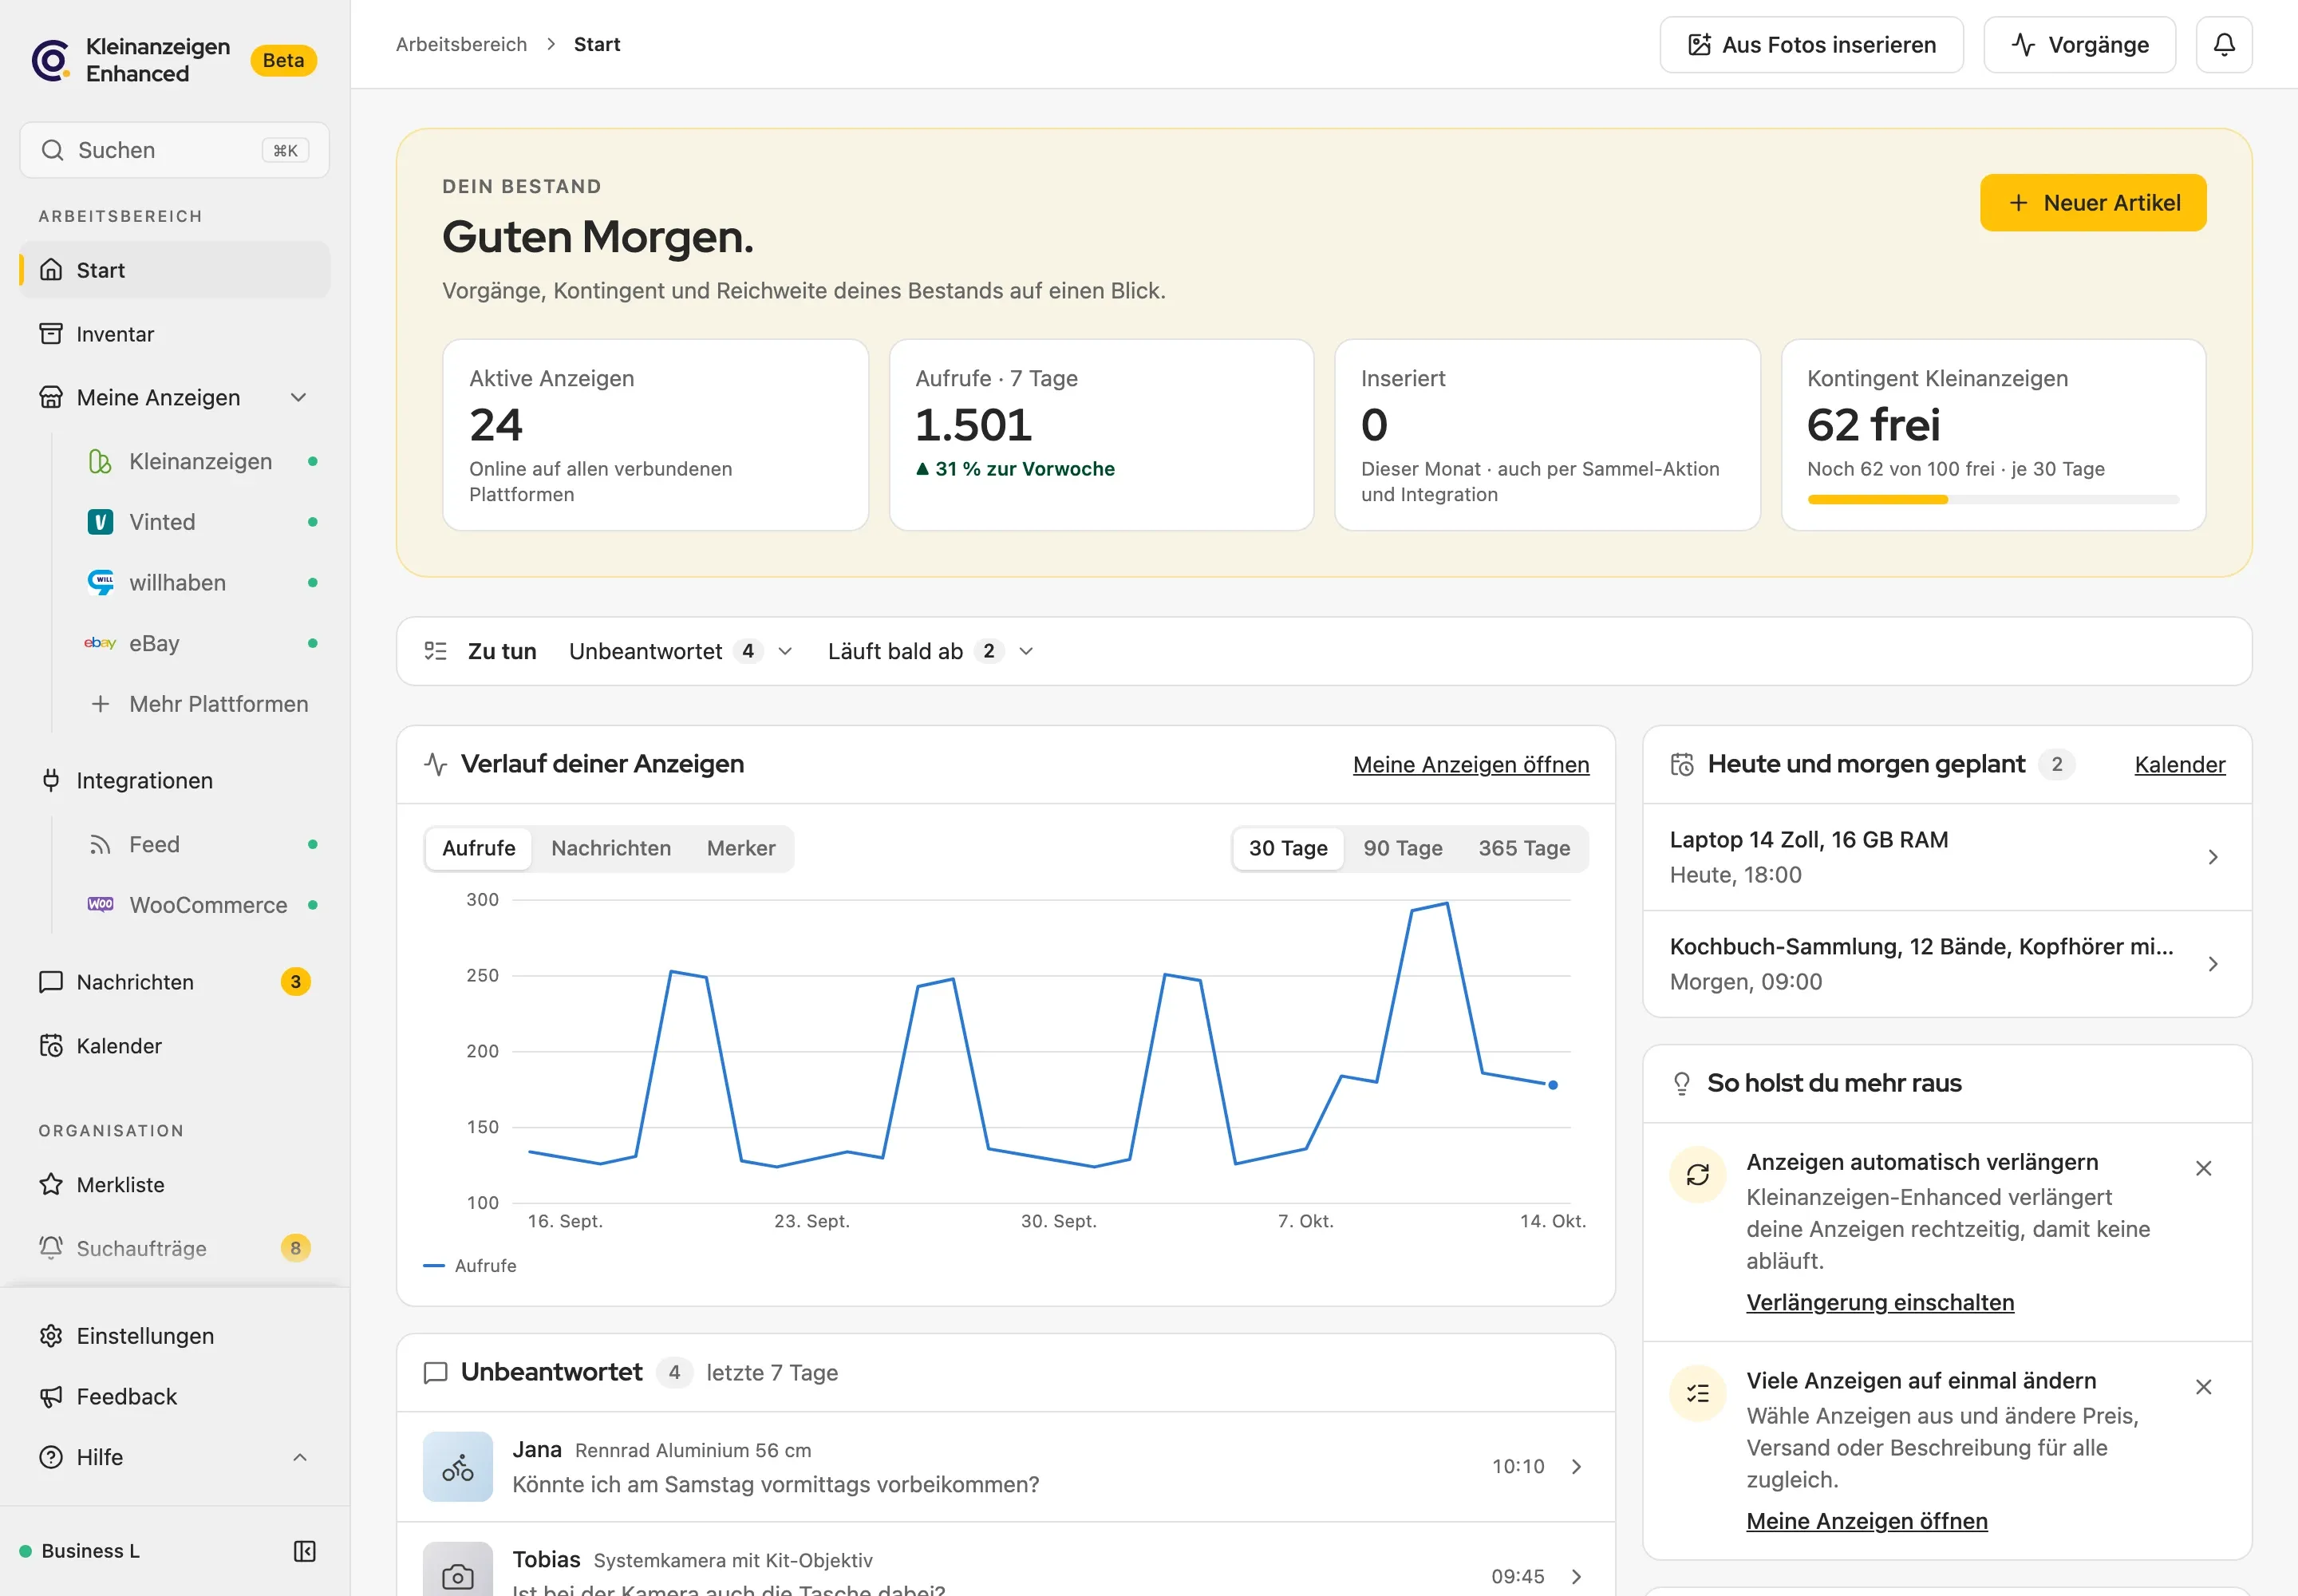2298x1596 pixels.
Task: Click the Neuer Artikel button
Action: (2092, 203)
